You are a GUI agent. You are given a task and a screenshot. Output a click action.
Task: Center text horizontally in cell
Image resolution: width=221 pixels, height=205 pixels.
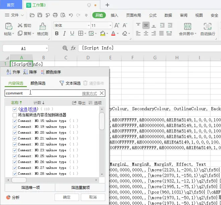[146, 33]
